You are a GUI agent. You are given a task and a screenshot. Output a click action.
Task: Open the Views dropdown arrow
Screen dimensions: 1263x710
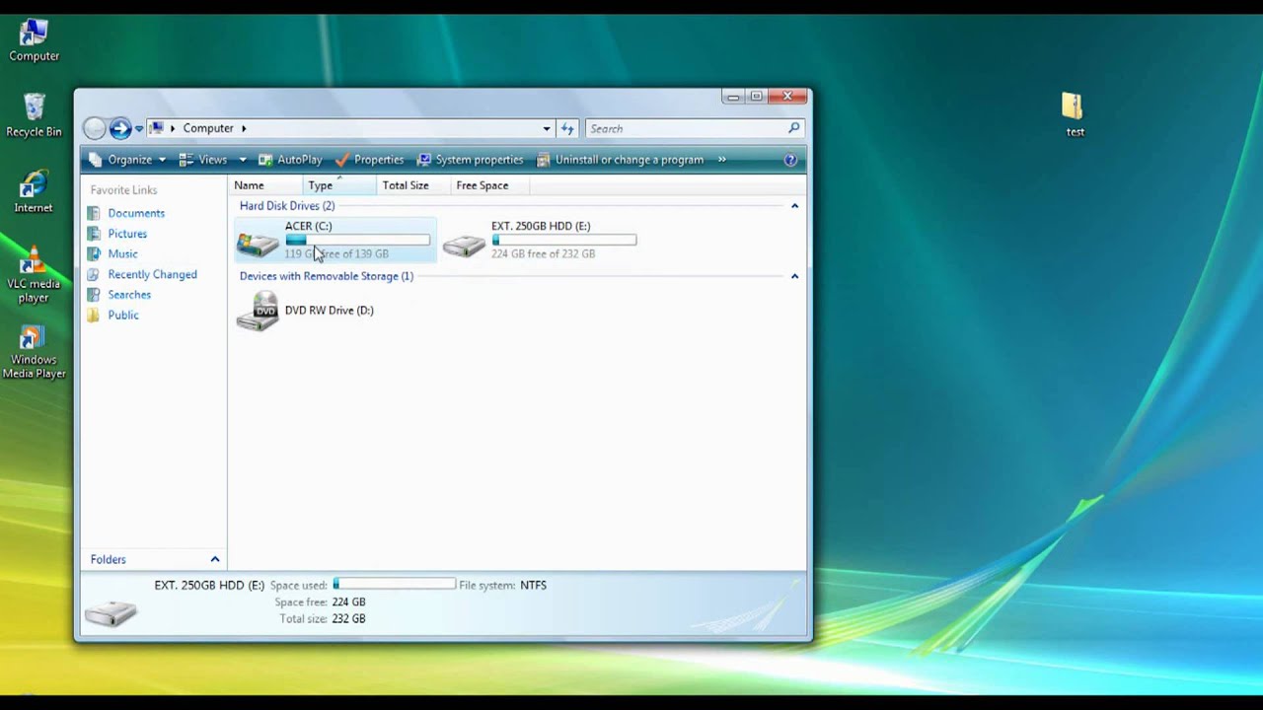[x=243, y=160]
